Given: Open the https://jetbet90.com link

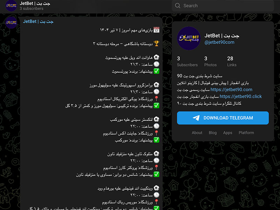Looking at the screenshot, I should [231, 90].
